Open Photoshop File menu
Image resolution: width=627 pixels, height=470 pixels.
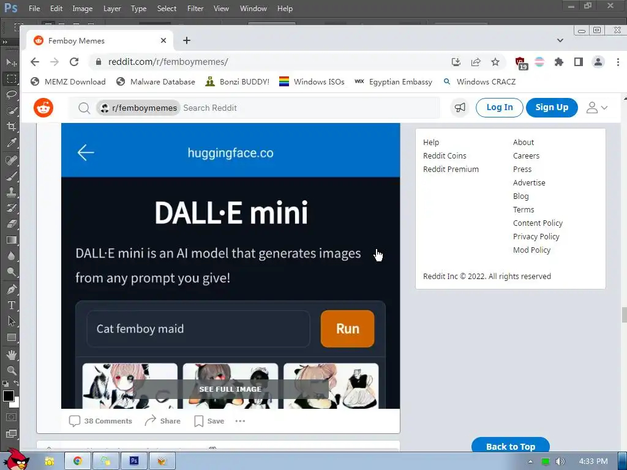34,9
